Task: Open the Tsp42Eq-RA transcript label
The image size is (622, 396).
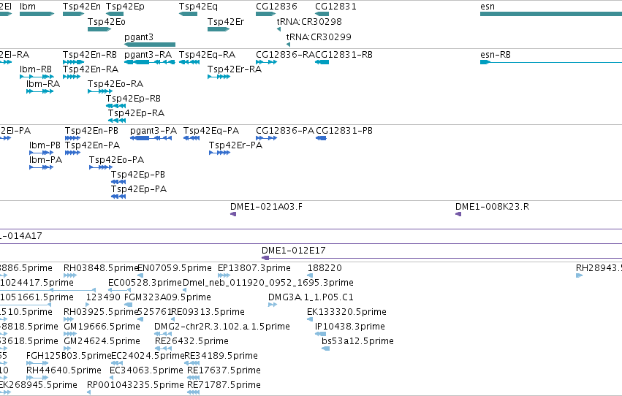Action: click(x=207, y=54)
